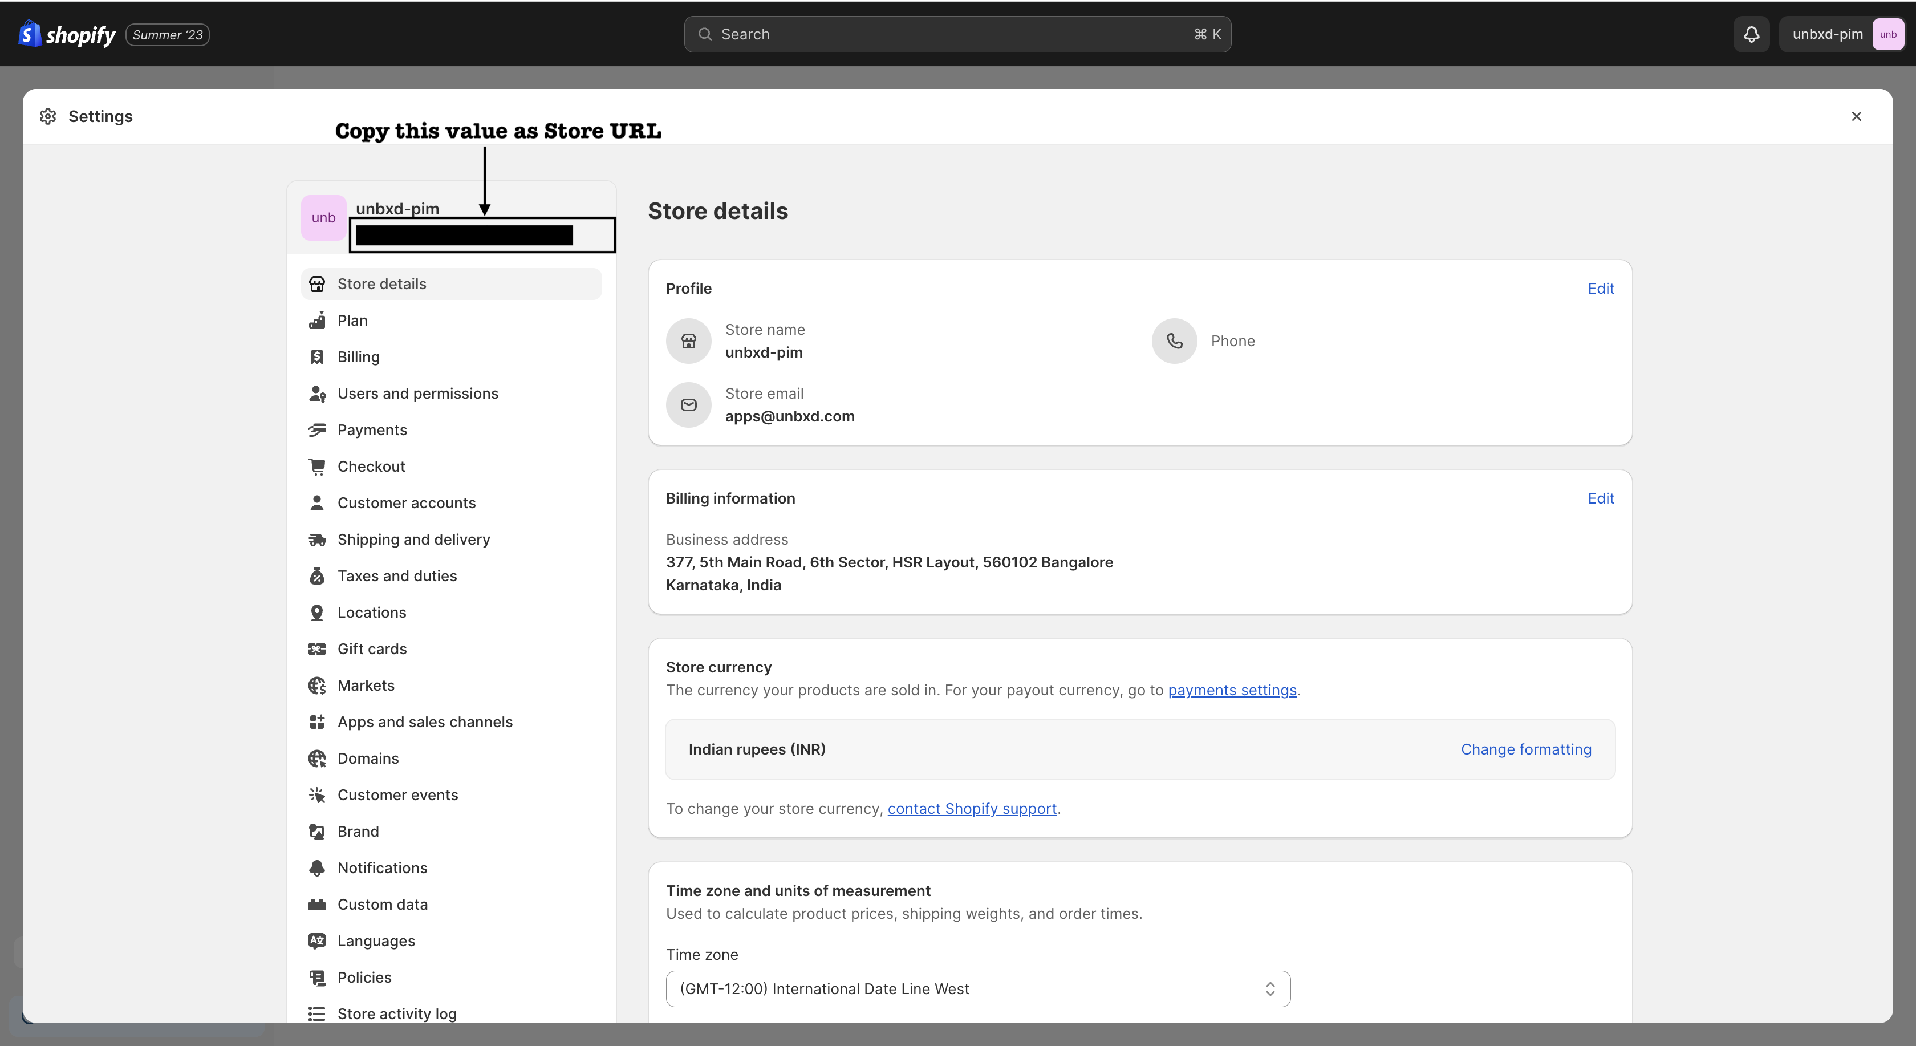The height and width of the screenshot is (1046, 1916).
Task: Open Customer accounts settings
Action: (x=452, y=503)
